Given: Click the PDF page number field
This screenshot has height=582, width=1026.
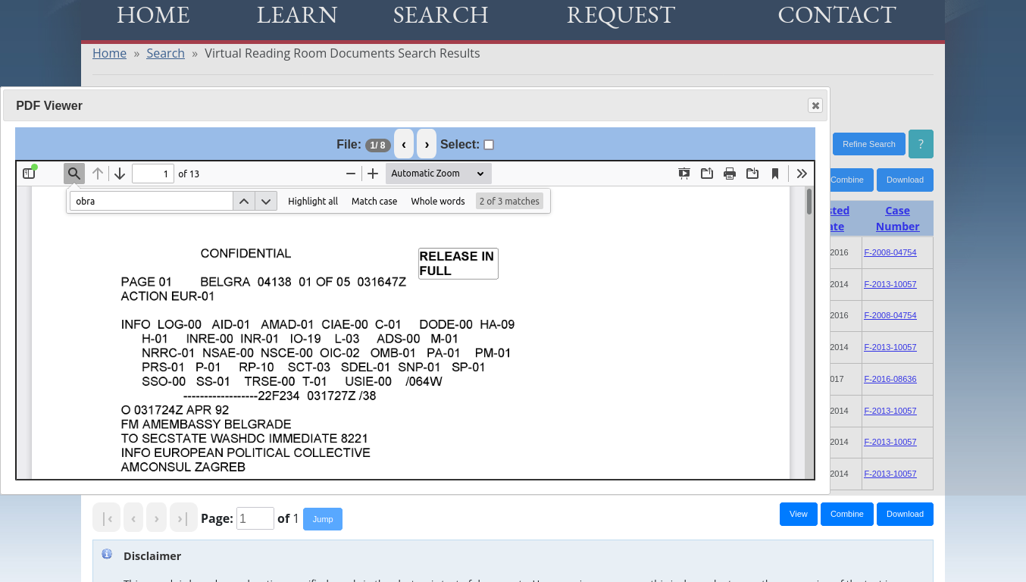Looking at the screenshot, I should click(x=153, y=174).
